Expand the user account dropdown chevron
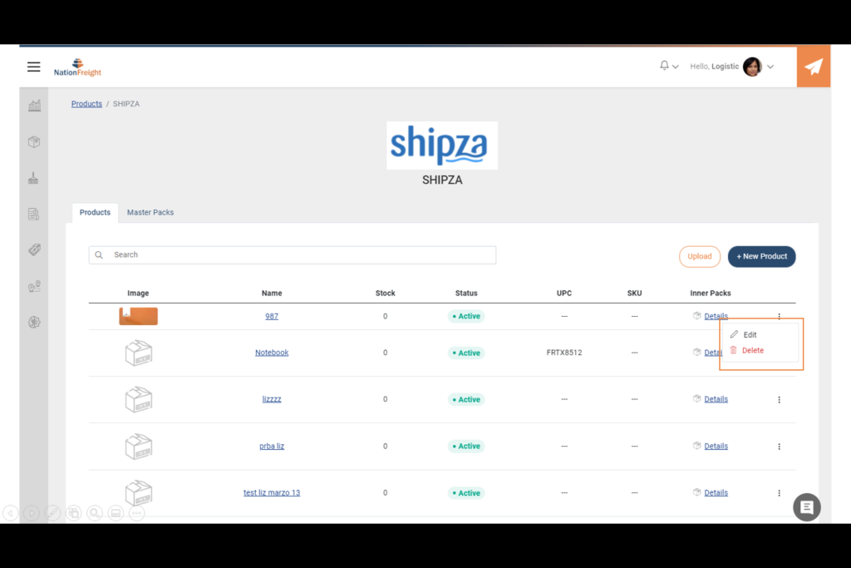 tap(770, 67)
